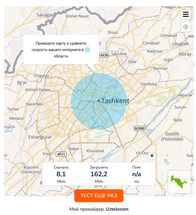Click the M39B highway shield
This screenshot has height=215, width=196.
click(x=139, y=128)
